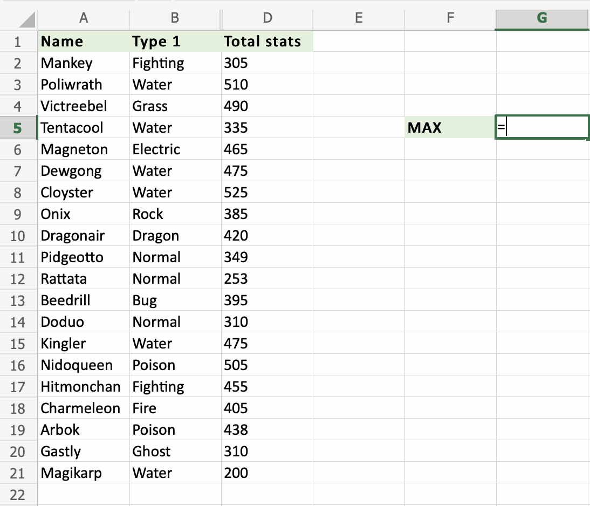
Task: Select row 22 header
Action: point(19,495)
